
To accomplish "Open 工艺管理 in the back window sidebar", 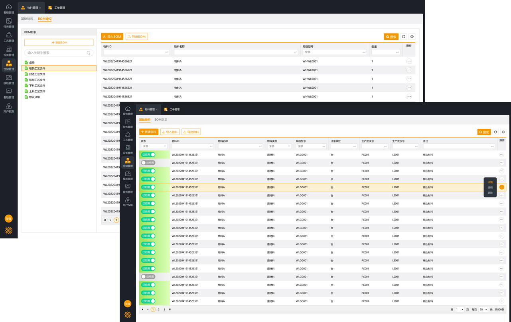I will pyautogui.click(x=9, y=37).
